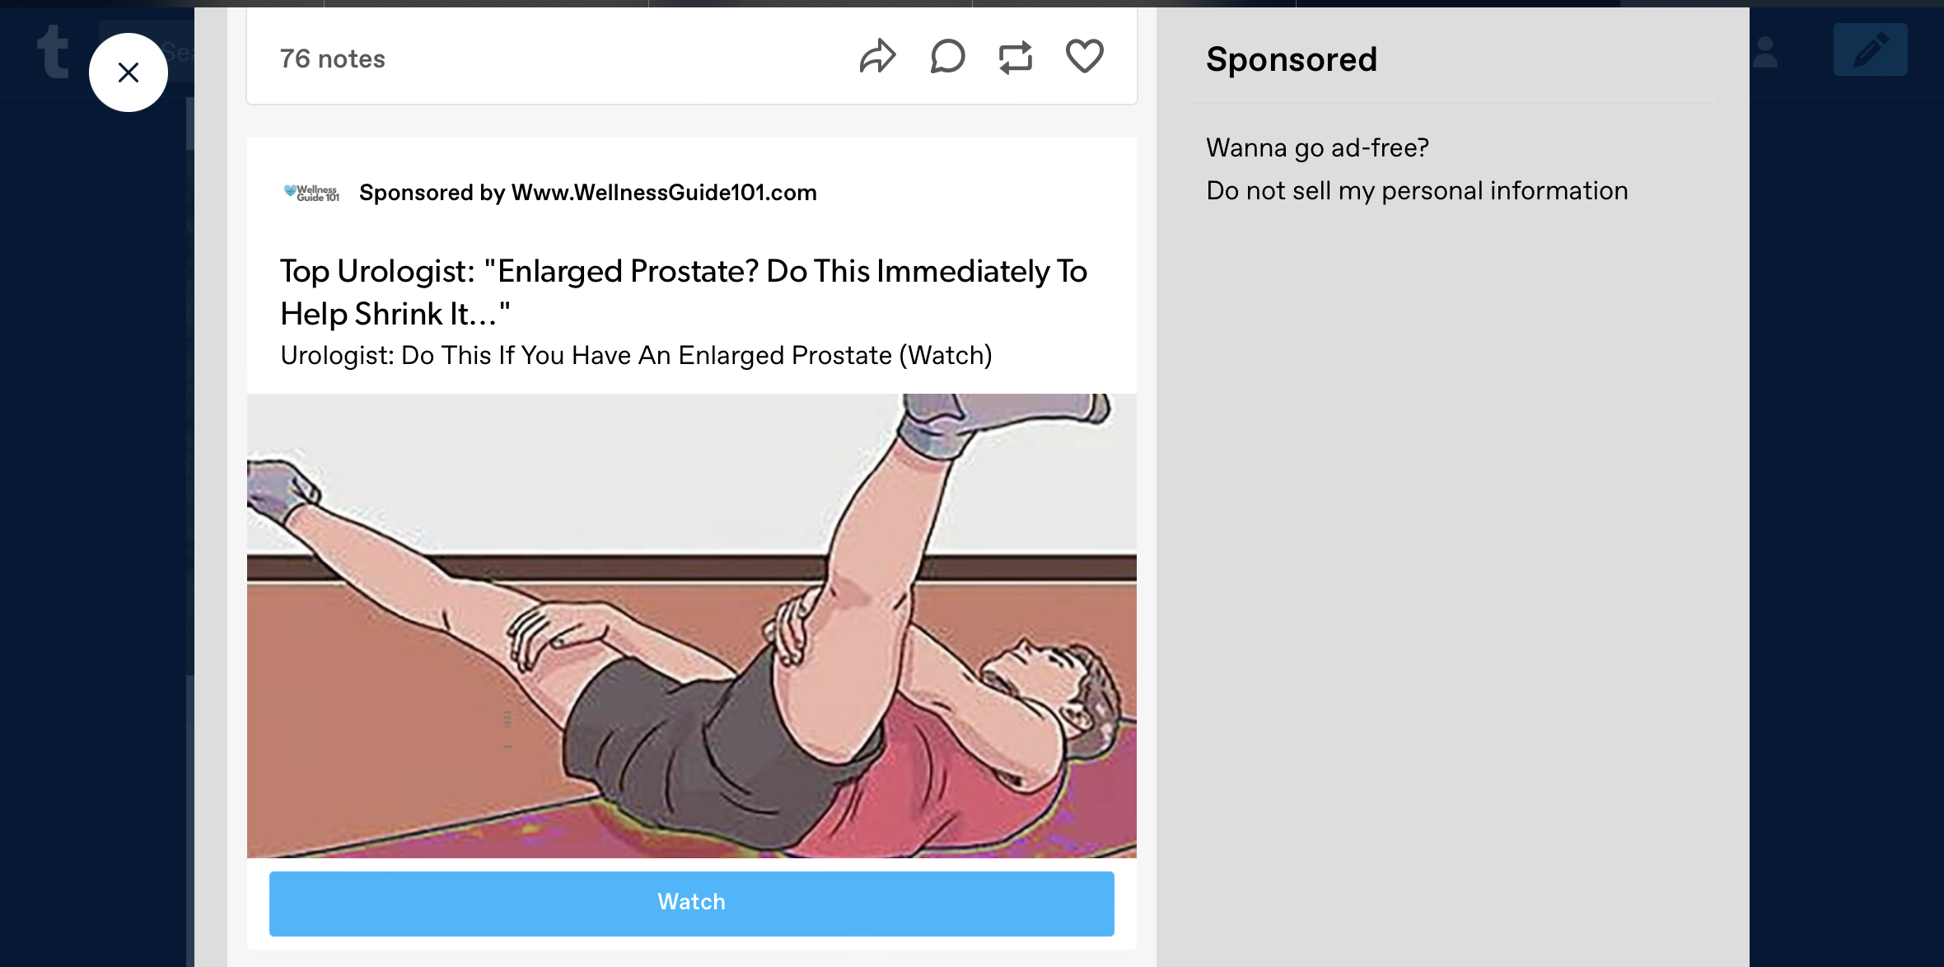Click the leg exercise ad image
The image size is (1944, 967).
[x=691, y=626]
